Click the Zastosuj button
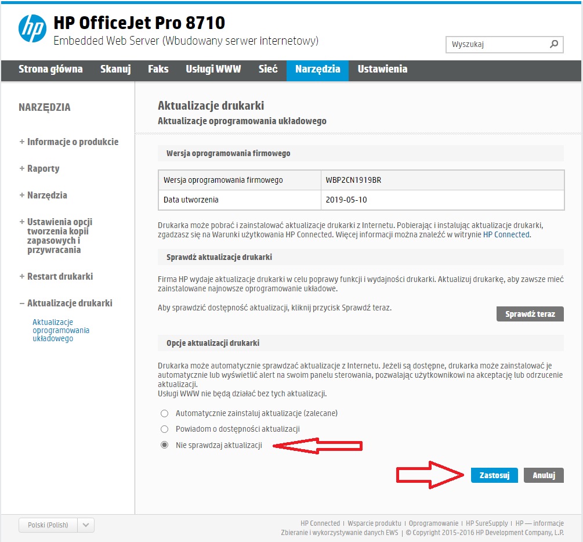Screen dimensions: 583x542 (494, 475)
